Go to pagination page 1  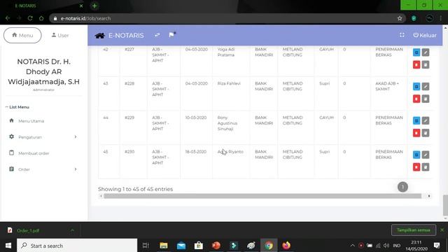pos(402,187)
